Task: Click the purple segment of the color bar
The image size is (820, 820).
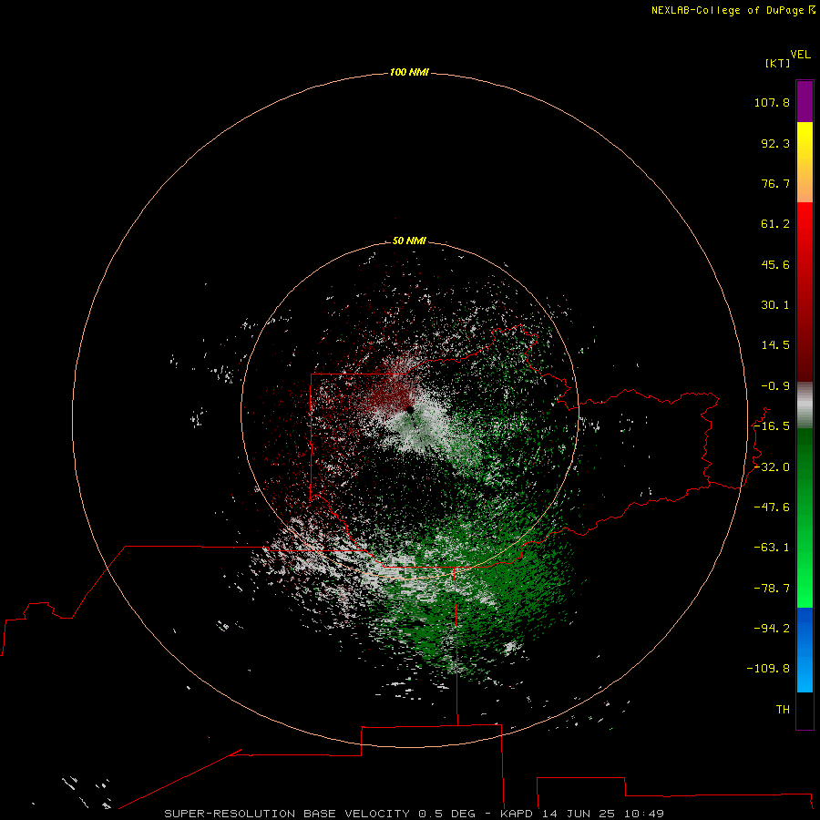Action: (x=805, y=101)
